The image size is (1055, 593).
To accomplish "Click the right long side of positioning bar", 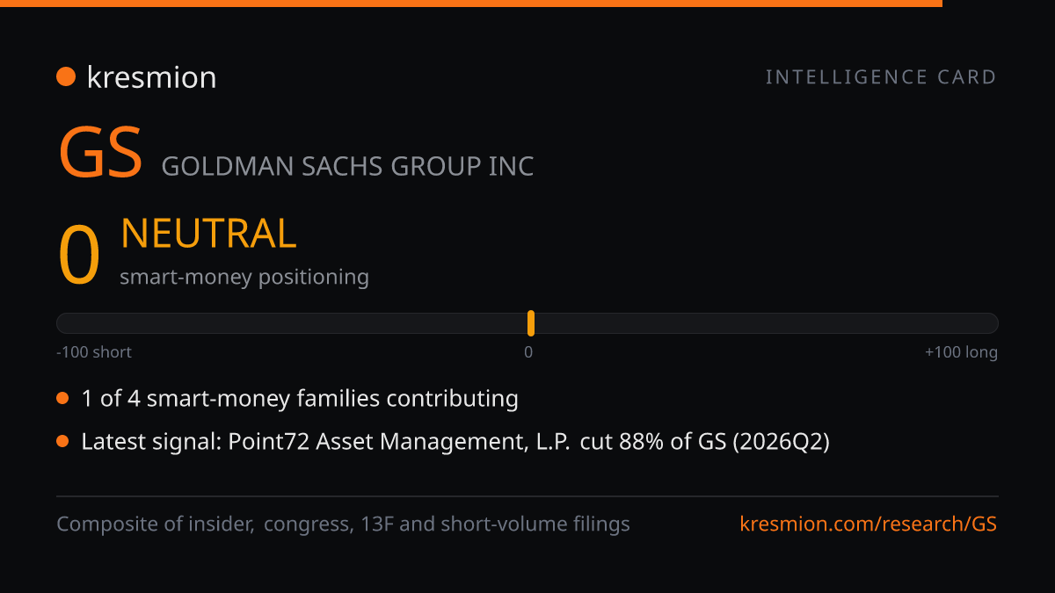I will 767,323.
